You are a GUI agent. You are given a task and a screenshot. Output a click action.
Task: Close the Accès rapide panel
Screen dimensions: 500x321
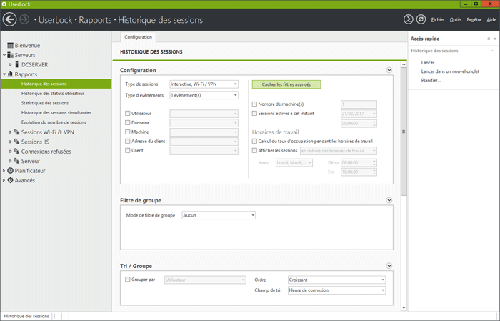click(x=495, y=39)
